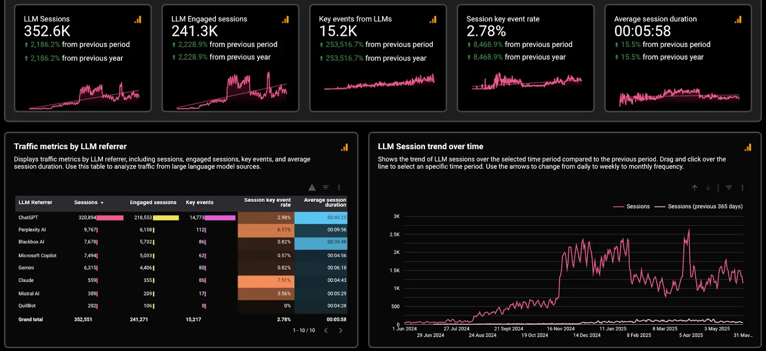Image resolution: width=766 pixels, height=351 pixels.
Task: Click the analytics icon on Traffic metrics by LLM referrer panel
Action: (344, 147)
